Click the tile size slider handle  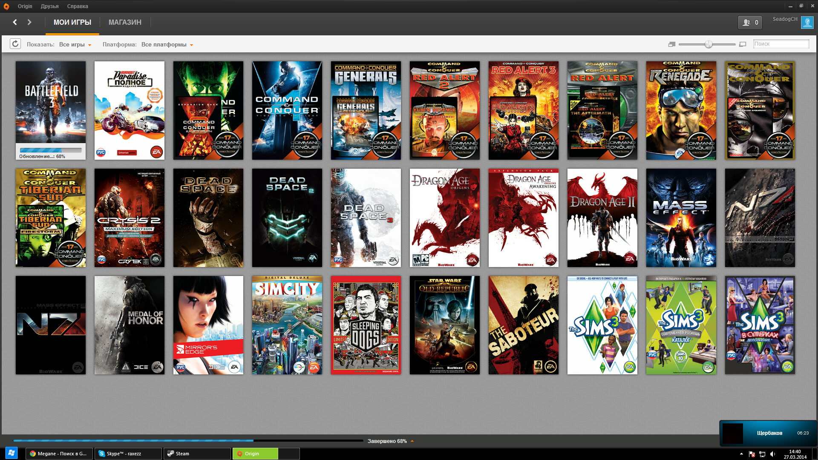(708, 44)
